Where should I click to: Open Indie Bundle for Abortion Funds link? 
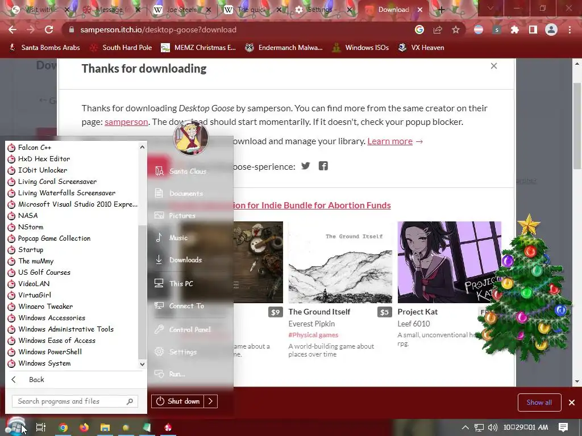coord(312,205)
